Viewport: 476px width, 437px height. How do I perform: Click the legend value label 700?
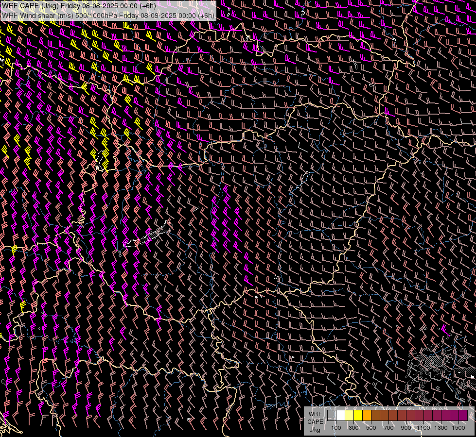tap(388, 428)
